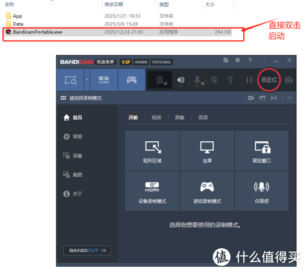The width and height of the screenshot is (307, 272).
Task: Select the HDMI device recording mode toolbar icon
Action: coord(104,80)
